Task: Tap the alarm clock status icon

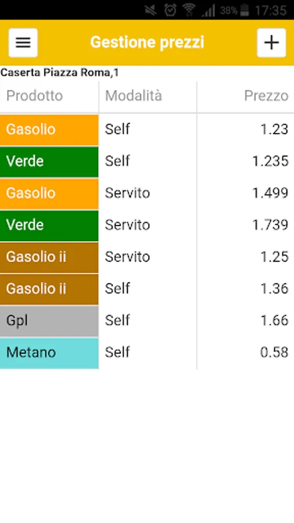Action: point(170,10)
